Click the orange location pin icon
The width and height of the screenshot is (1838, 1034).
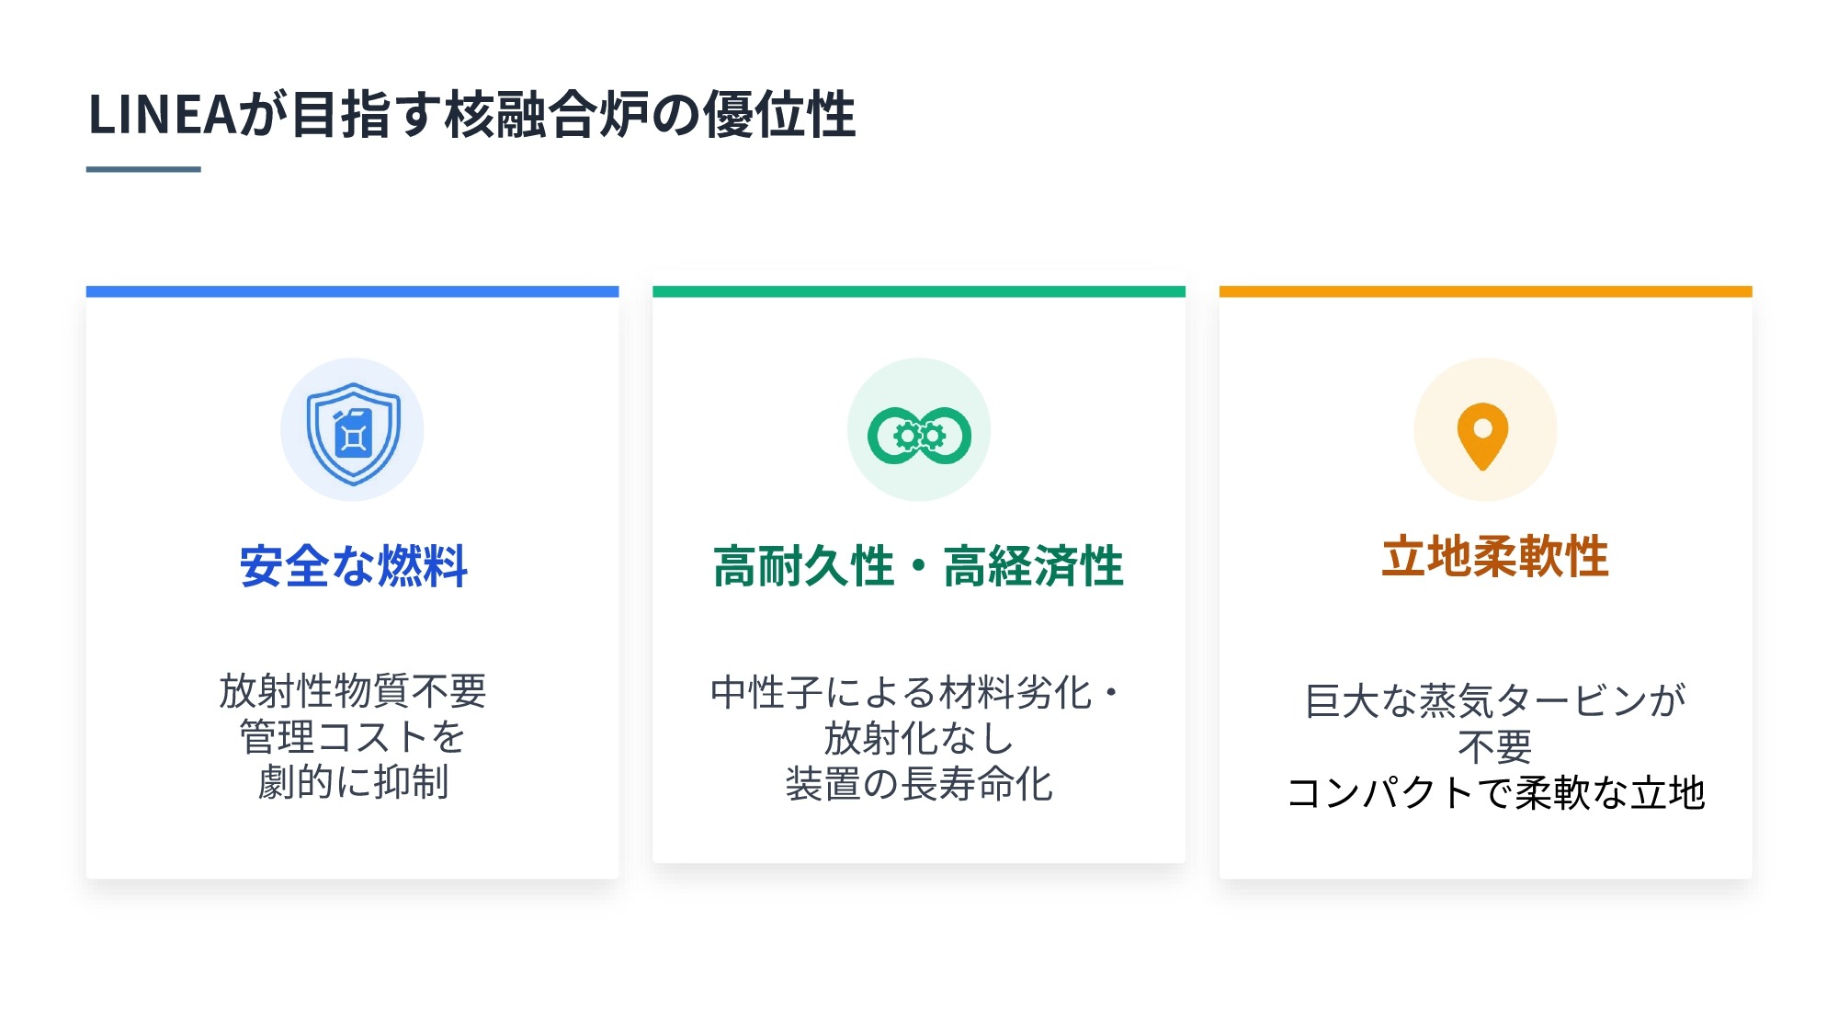[1482, 434]
